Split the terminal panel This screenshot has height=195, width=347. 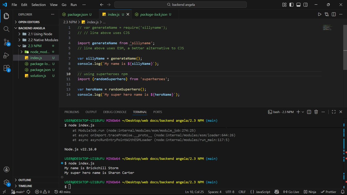pos(309,112)
